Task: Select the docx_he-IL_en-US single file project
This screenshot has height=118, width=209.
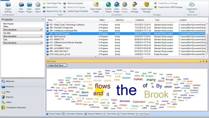Action: (126, 54)
